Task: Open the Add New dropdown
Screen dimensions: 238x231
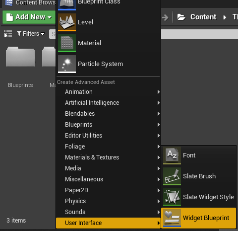Action: click(x=29, y=17)
